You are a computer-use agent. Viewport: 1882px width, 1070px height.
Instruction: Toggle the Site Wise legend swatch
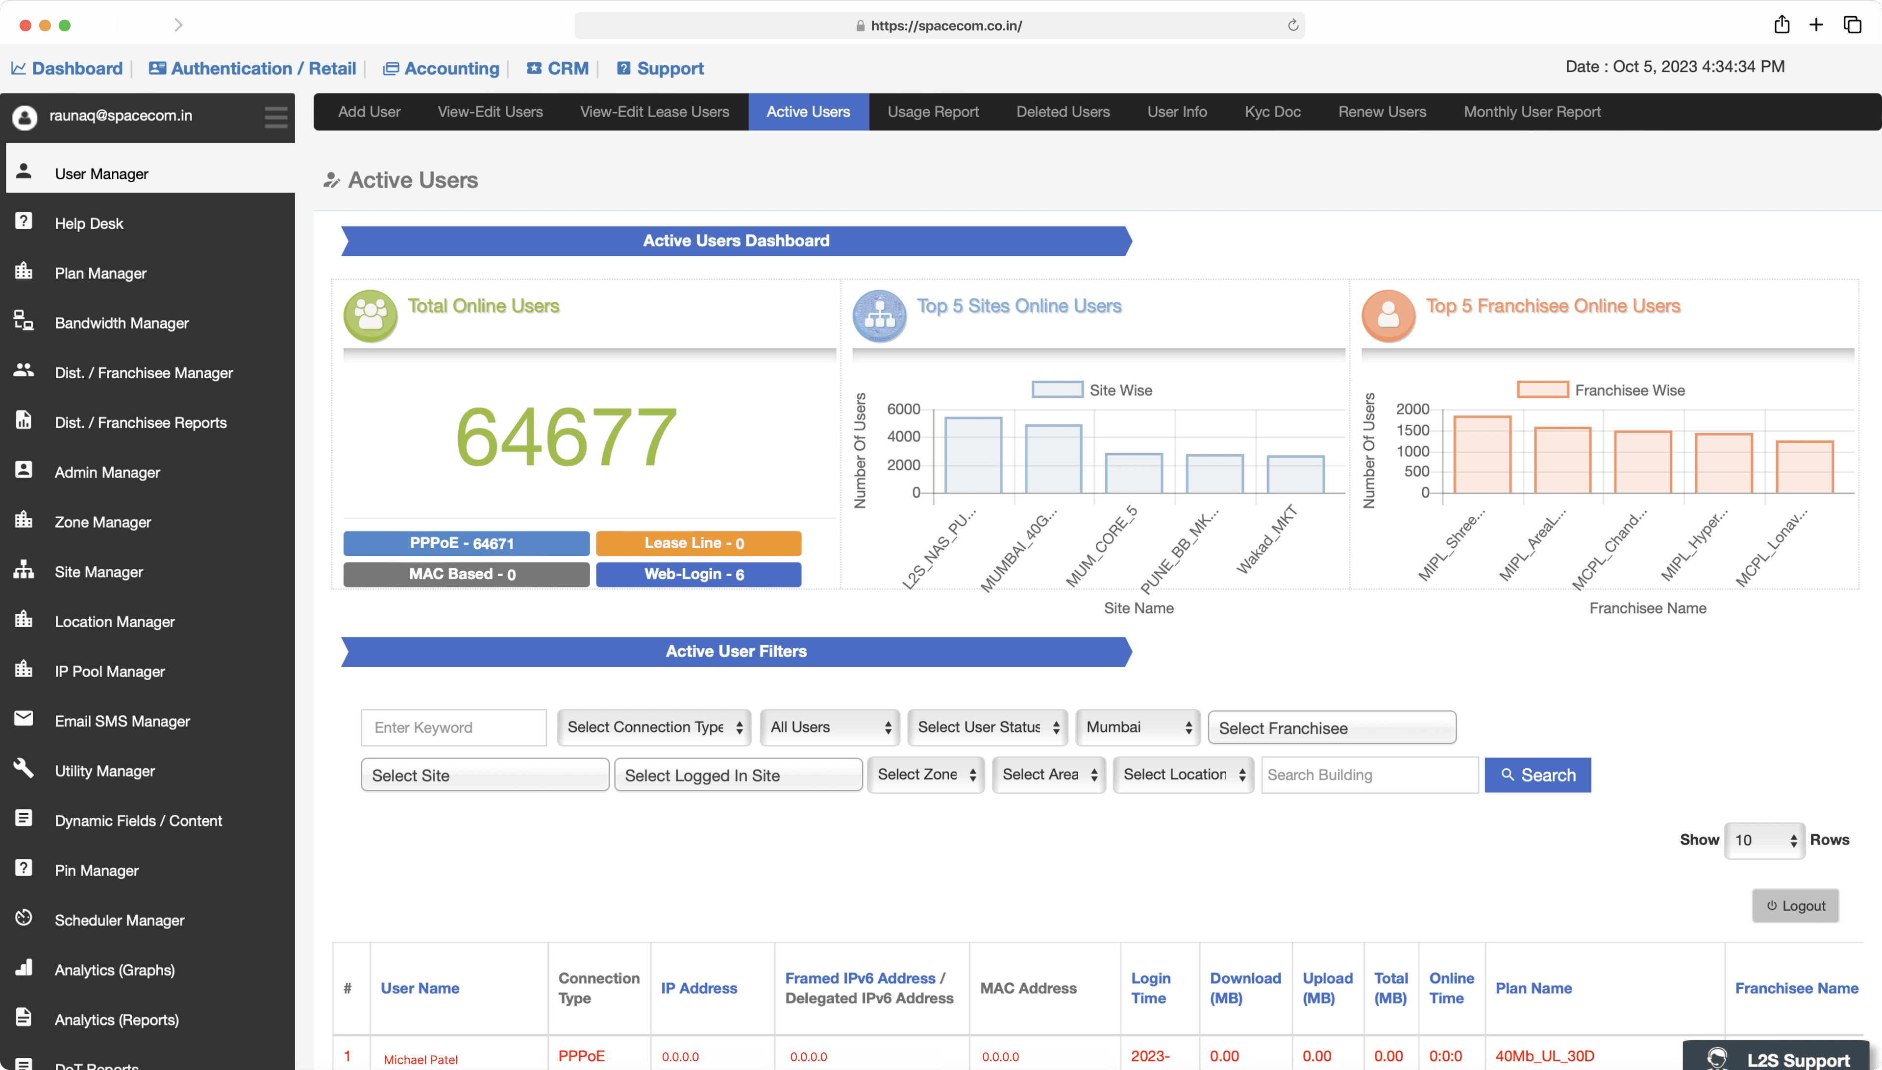1057,390
